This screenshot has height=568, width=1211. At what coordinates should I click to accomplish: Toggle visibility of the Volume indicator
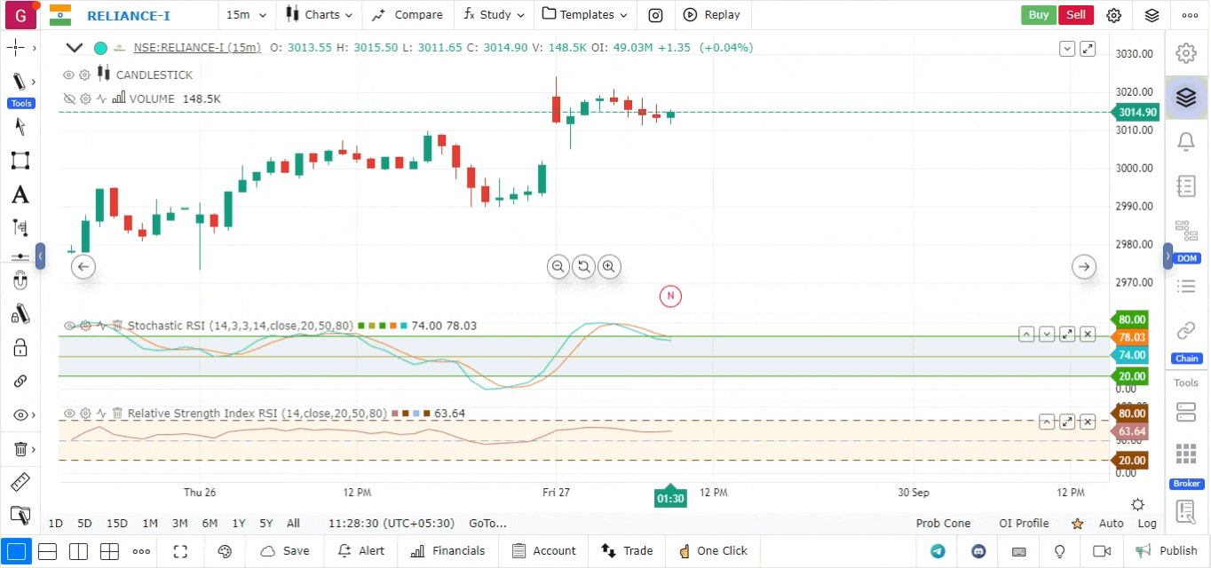(x=68, y=99)
